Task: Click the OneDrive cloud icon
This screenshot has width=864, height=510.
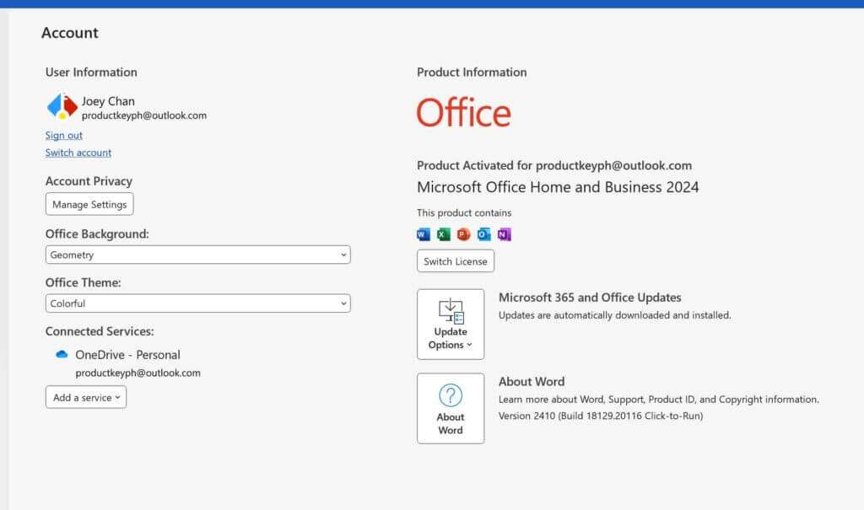Action: point(62,354)
